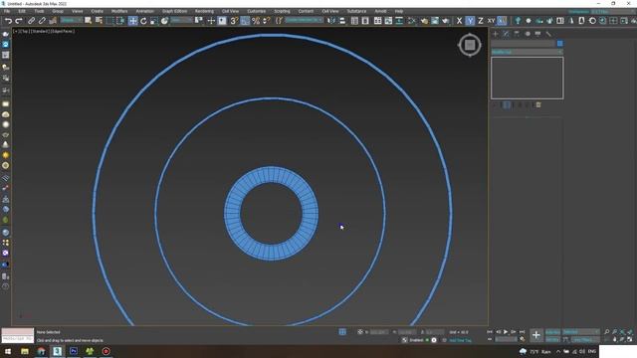Select the Select and Place tool

(x=164, y=21)
